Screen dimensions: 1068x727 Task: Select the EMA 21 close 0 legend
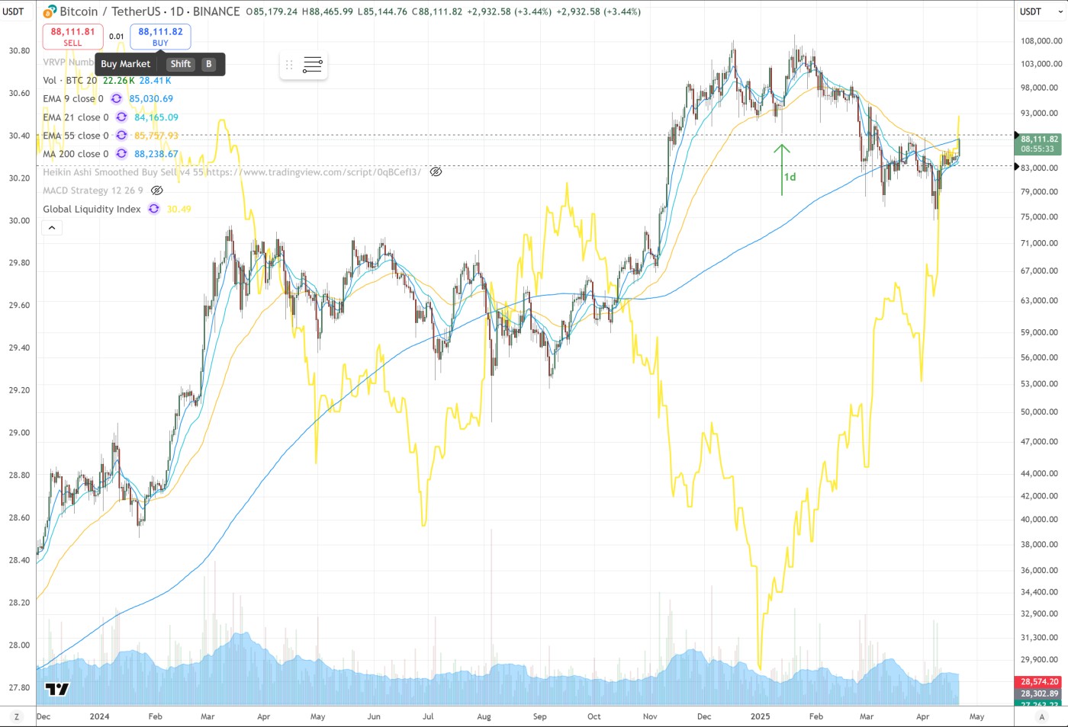76,117
